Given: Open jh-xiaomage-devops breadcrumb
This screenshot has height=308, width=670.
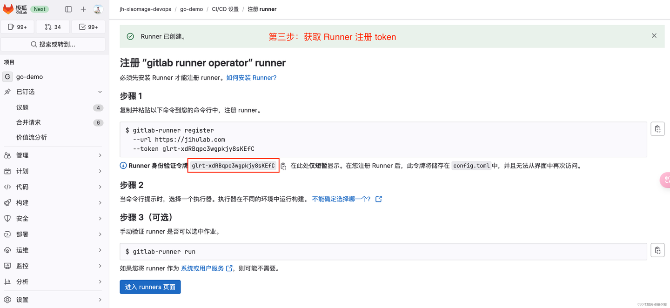Looking at the screenshot, I should (x=145, y=9).
